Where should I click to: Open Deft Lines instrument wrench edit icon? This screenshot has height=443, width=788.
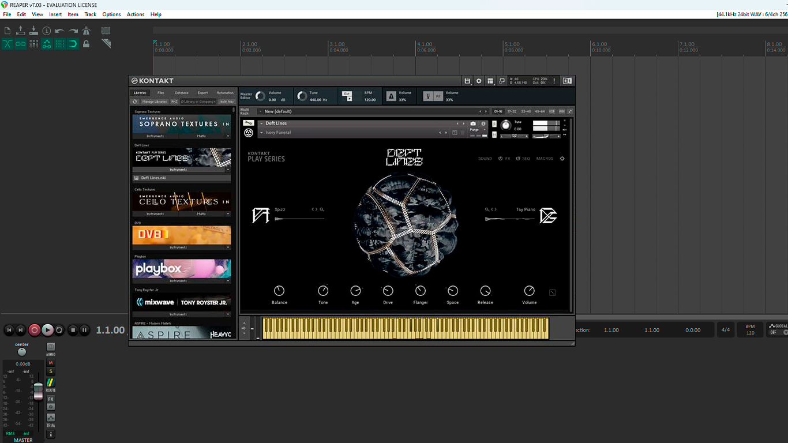point(249,123)
